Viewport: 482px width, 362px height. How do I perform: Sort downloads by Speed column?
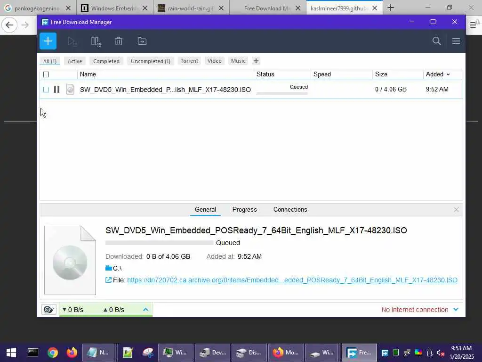[322, 74]
